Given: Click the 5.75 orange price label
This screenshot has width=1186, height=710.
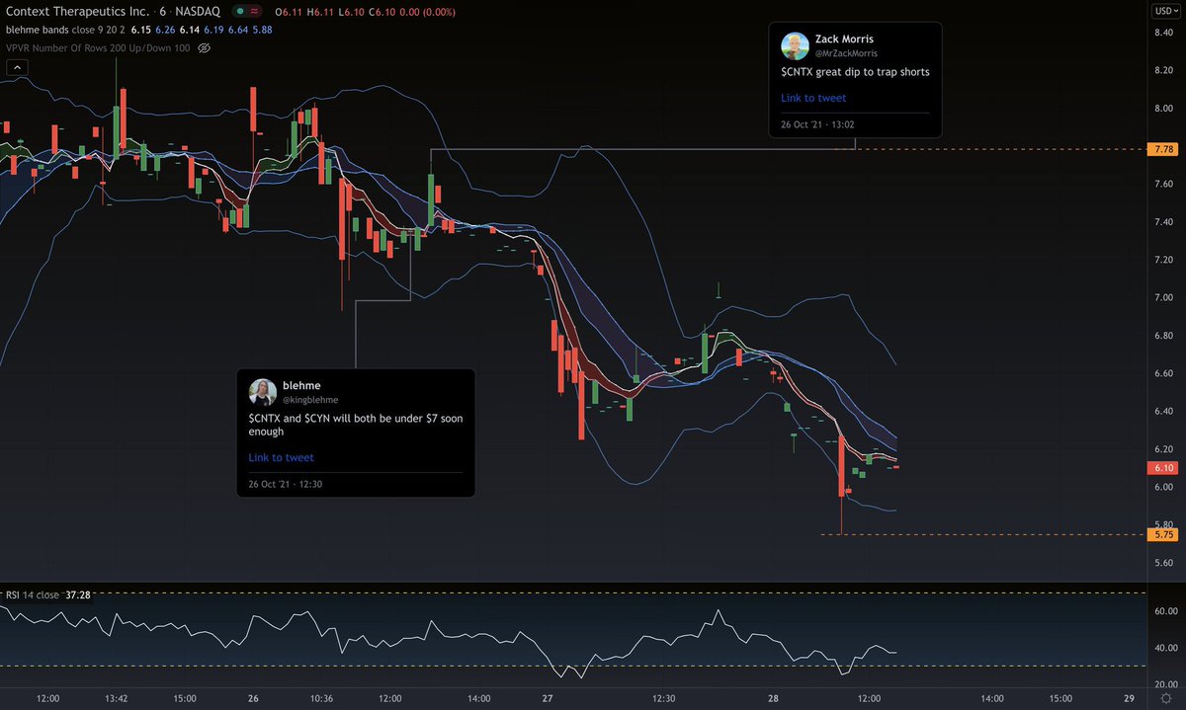Looking at the screenshot, I should pos(1162,534).
